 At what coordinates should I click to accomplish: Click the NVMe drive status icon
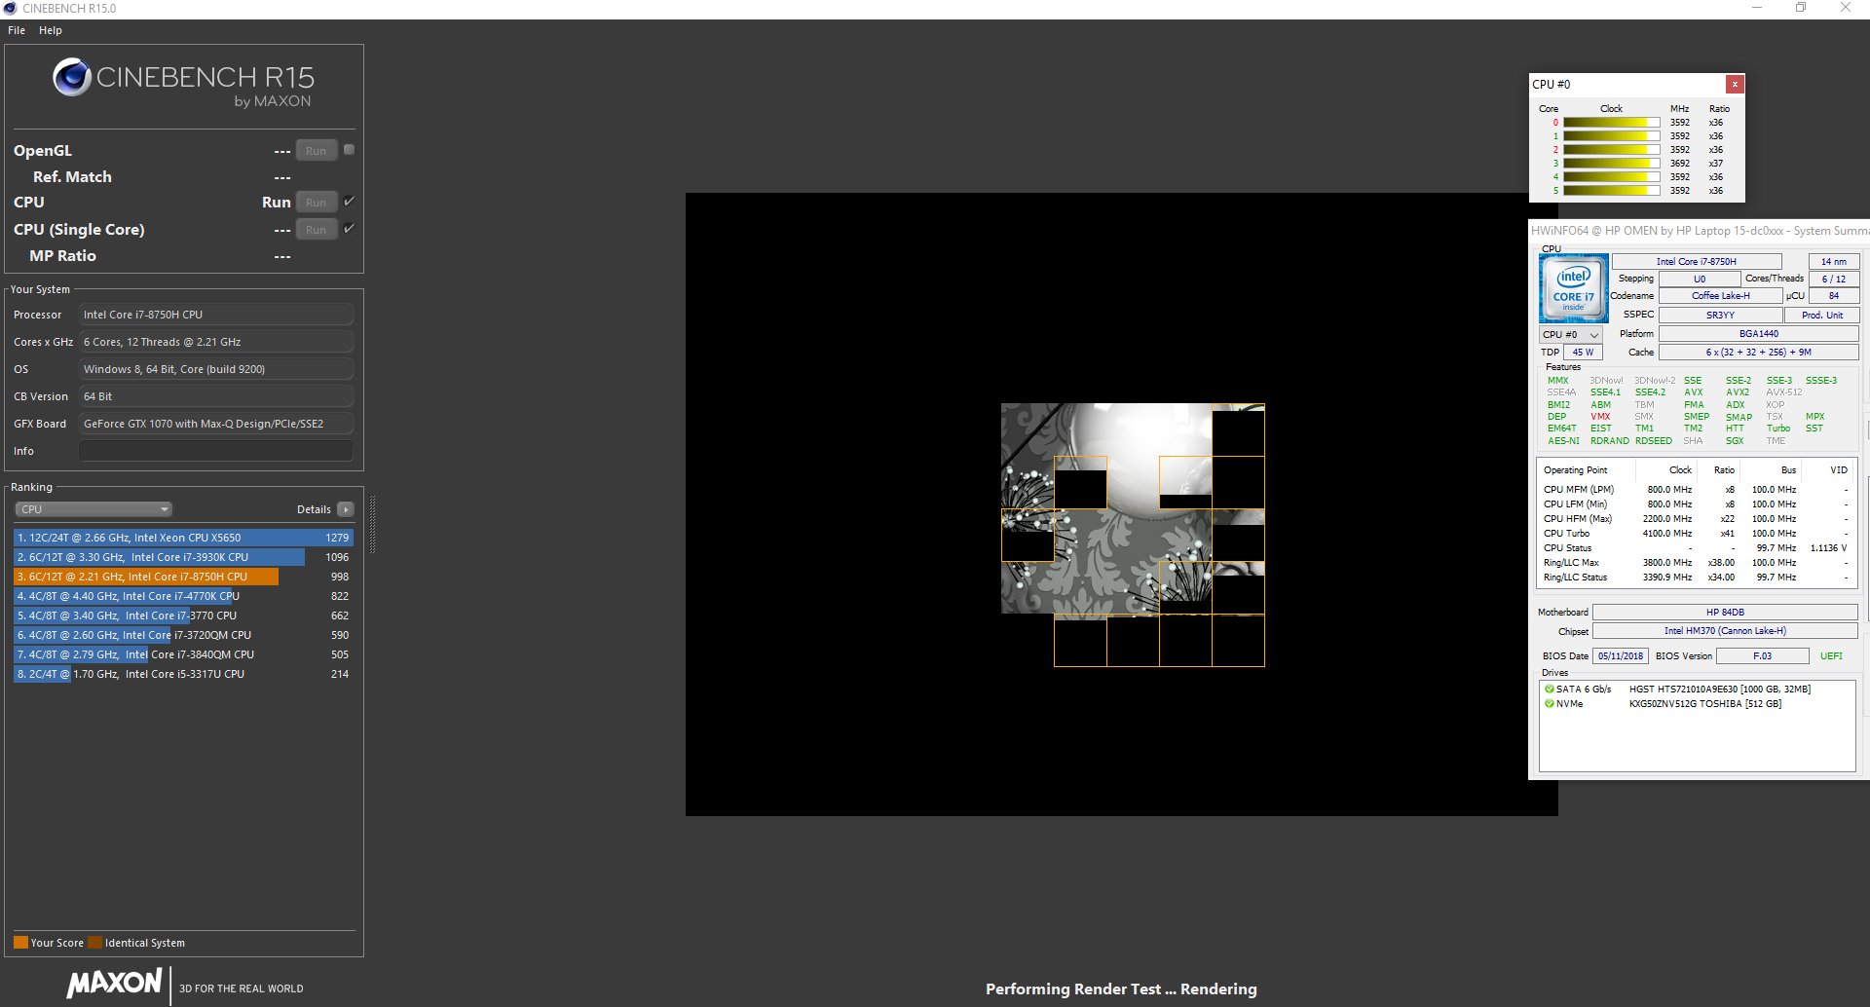pyautogui.click(x=1549, y=703)
